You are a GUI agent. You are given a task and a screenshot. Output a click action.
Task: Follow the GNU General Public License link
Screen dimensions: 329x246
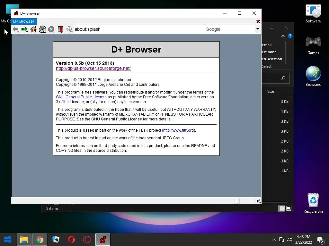81,97
